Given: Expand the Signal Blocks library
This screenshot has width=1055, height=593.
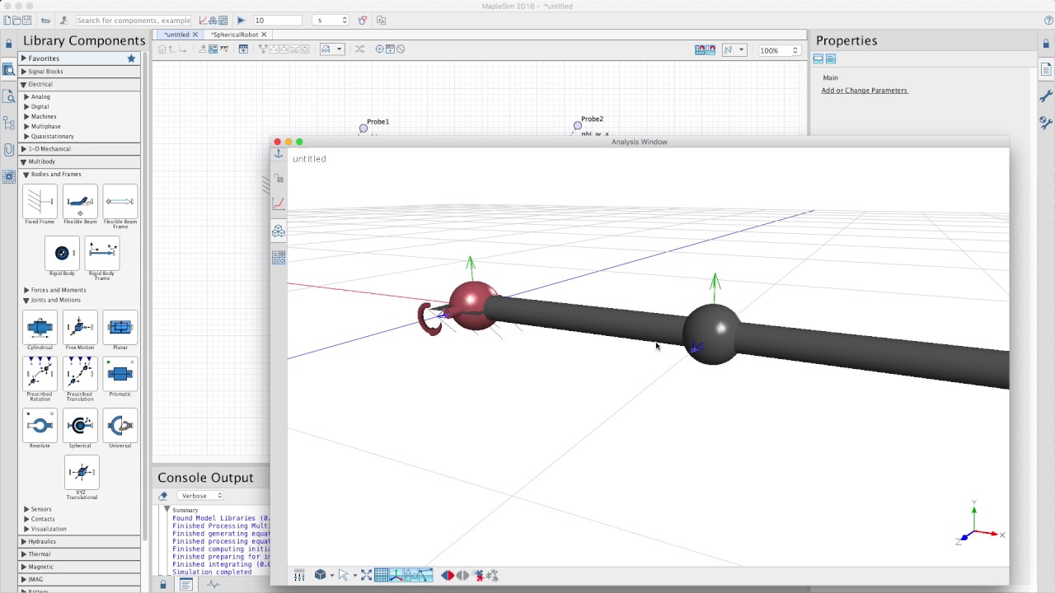Looking at the screenshot, I should coord(24,72).
